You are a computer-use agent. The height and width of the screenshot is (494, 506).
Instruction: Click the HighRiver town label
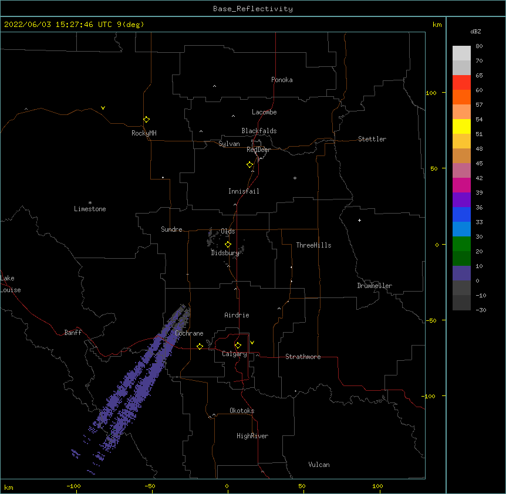coord(252,436)
